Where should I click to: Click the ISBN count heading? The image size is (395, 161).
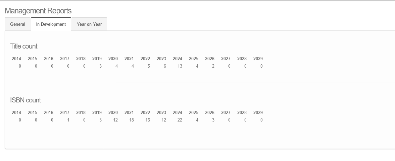tap(26, 100)
